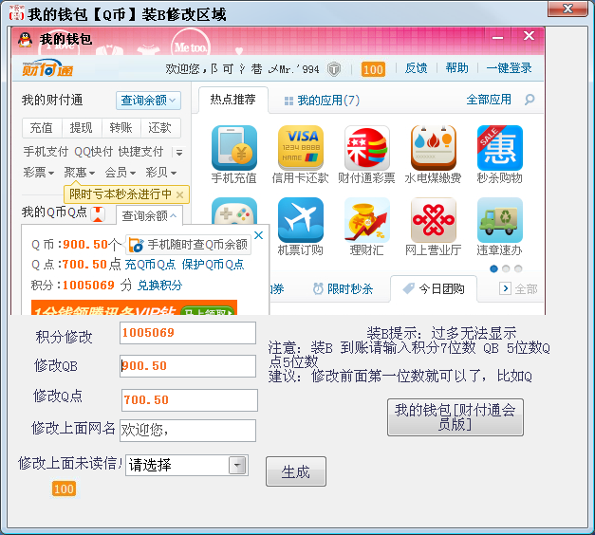595x535 pixels.
Task: Click the orange 100 badge in header
Action: click(373, 69)
